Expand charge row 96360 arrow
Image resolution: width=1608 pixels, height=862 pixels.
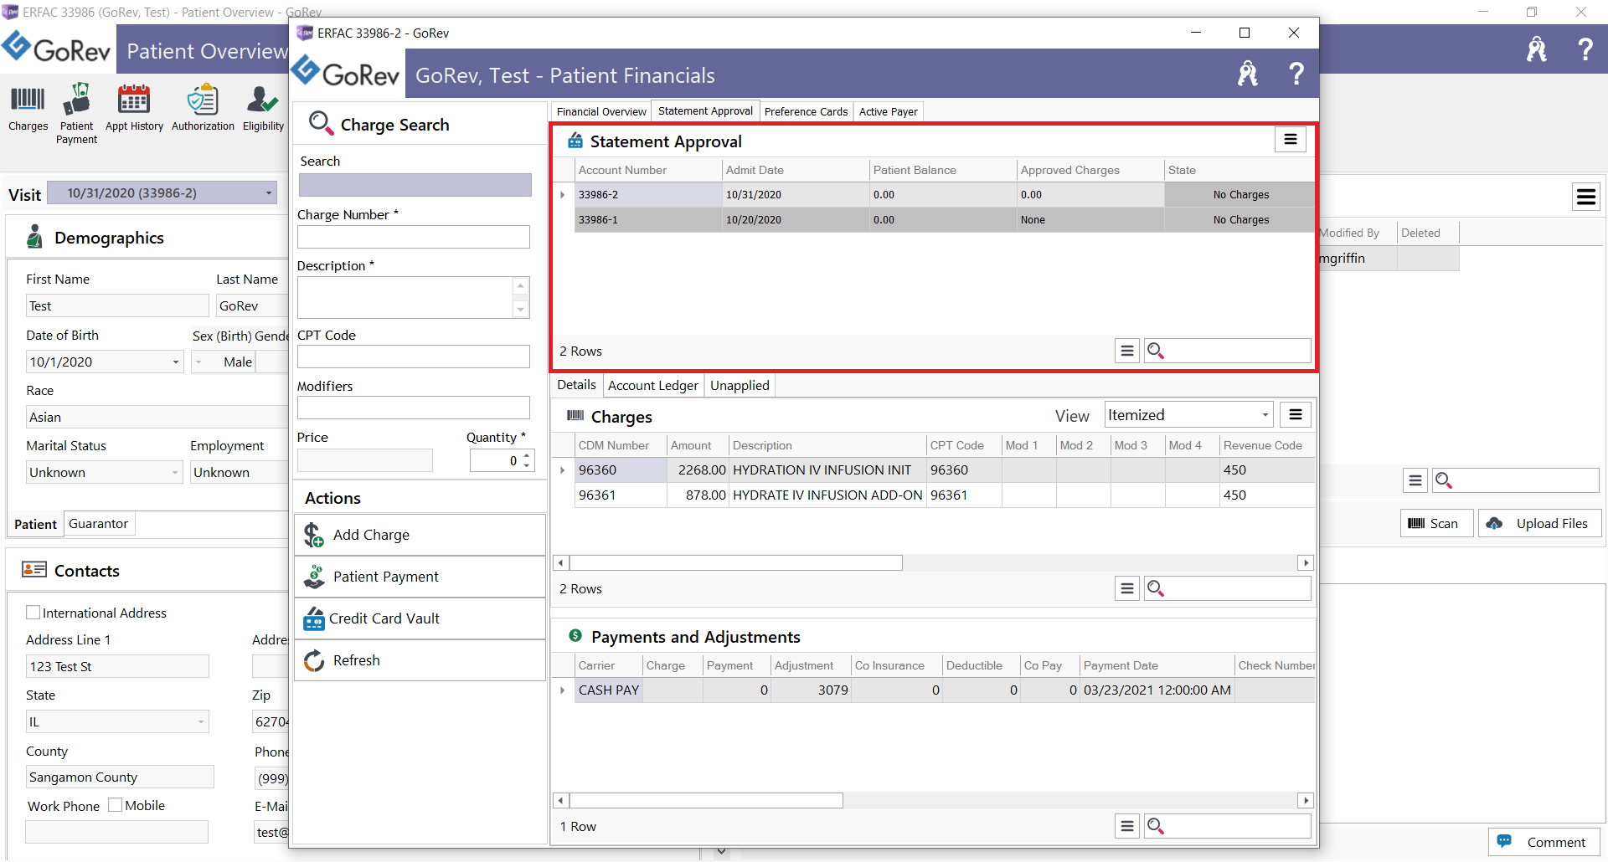(563, 470)
